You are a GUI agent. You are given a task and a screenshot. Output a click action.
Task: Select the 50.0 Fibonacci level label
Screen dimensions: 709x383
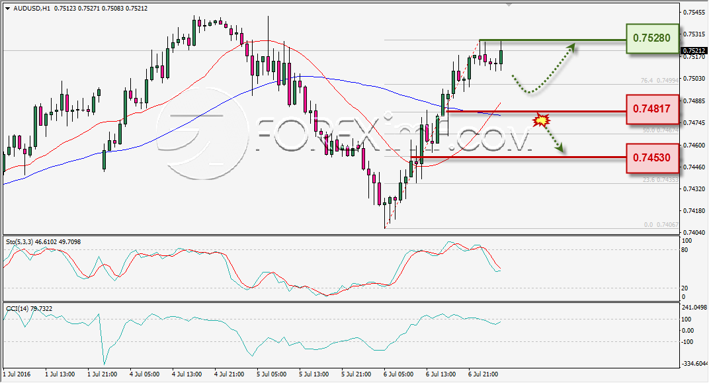661,130
